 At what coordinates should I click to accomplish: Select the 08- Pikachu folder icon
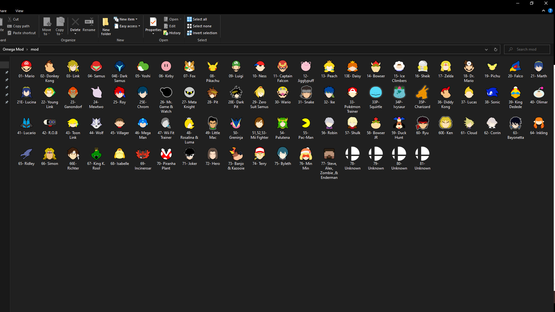click(213, 66)
